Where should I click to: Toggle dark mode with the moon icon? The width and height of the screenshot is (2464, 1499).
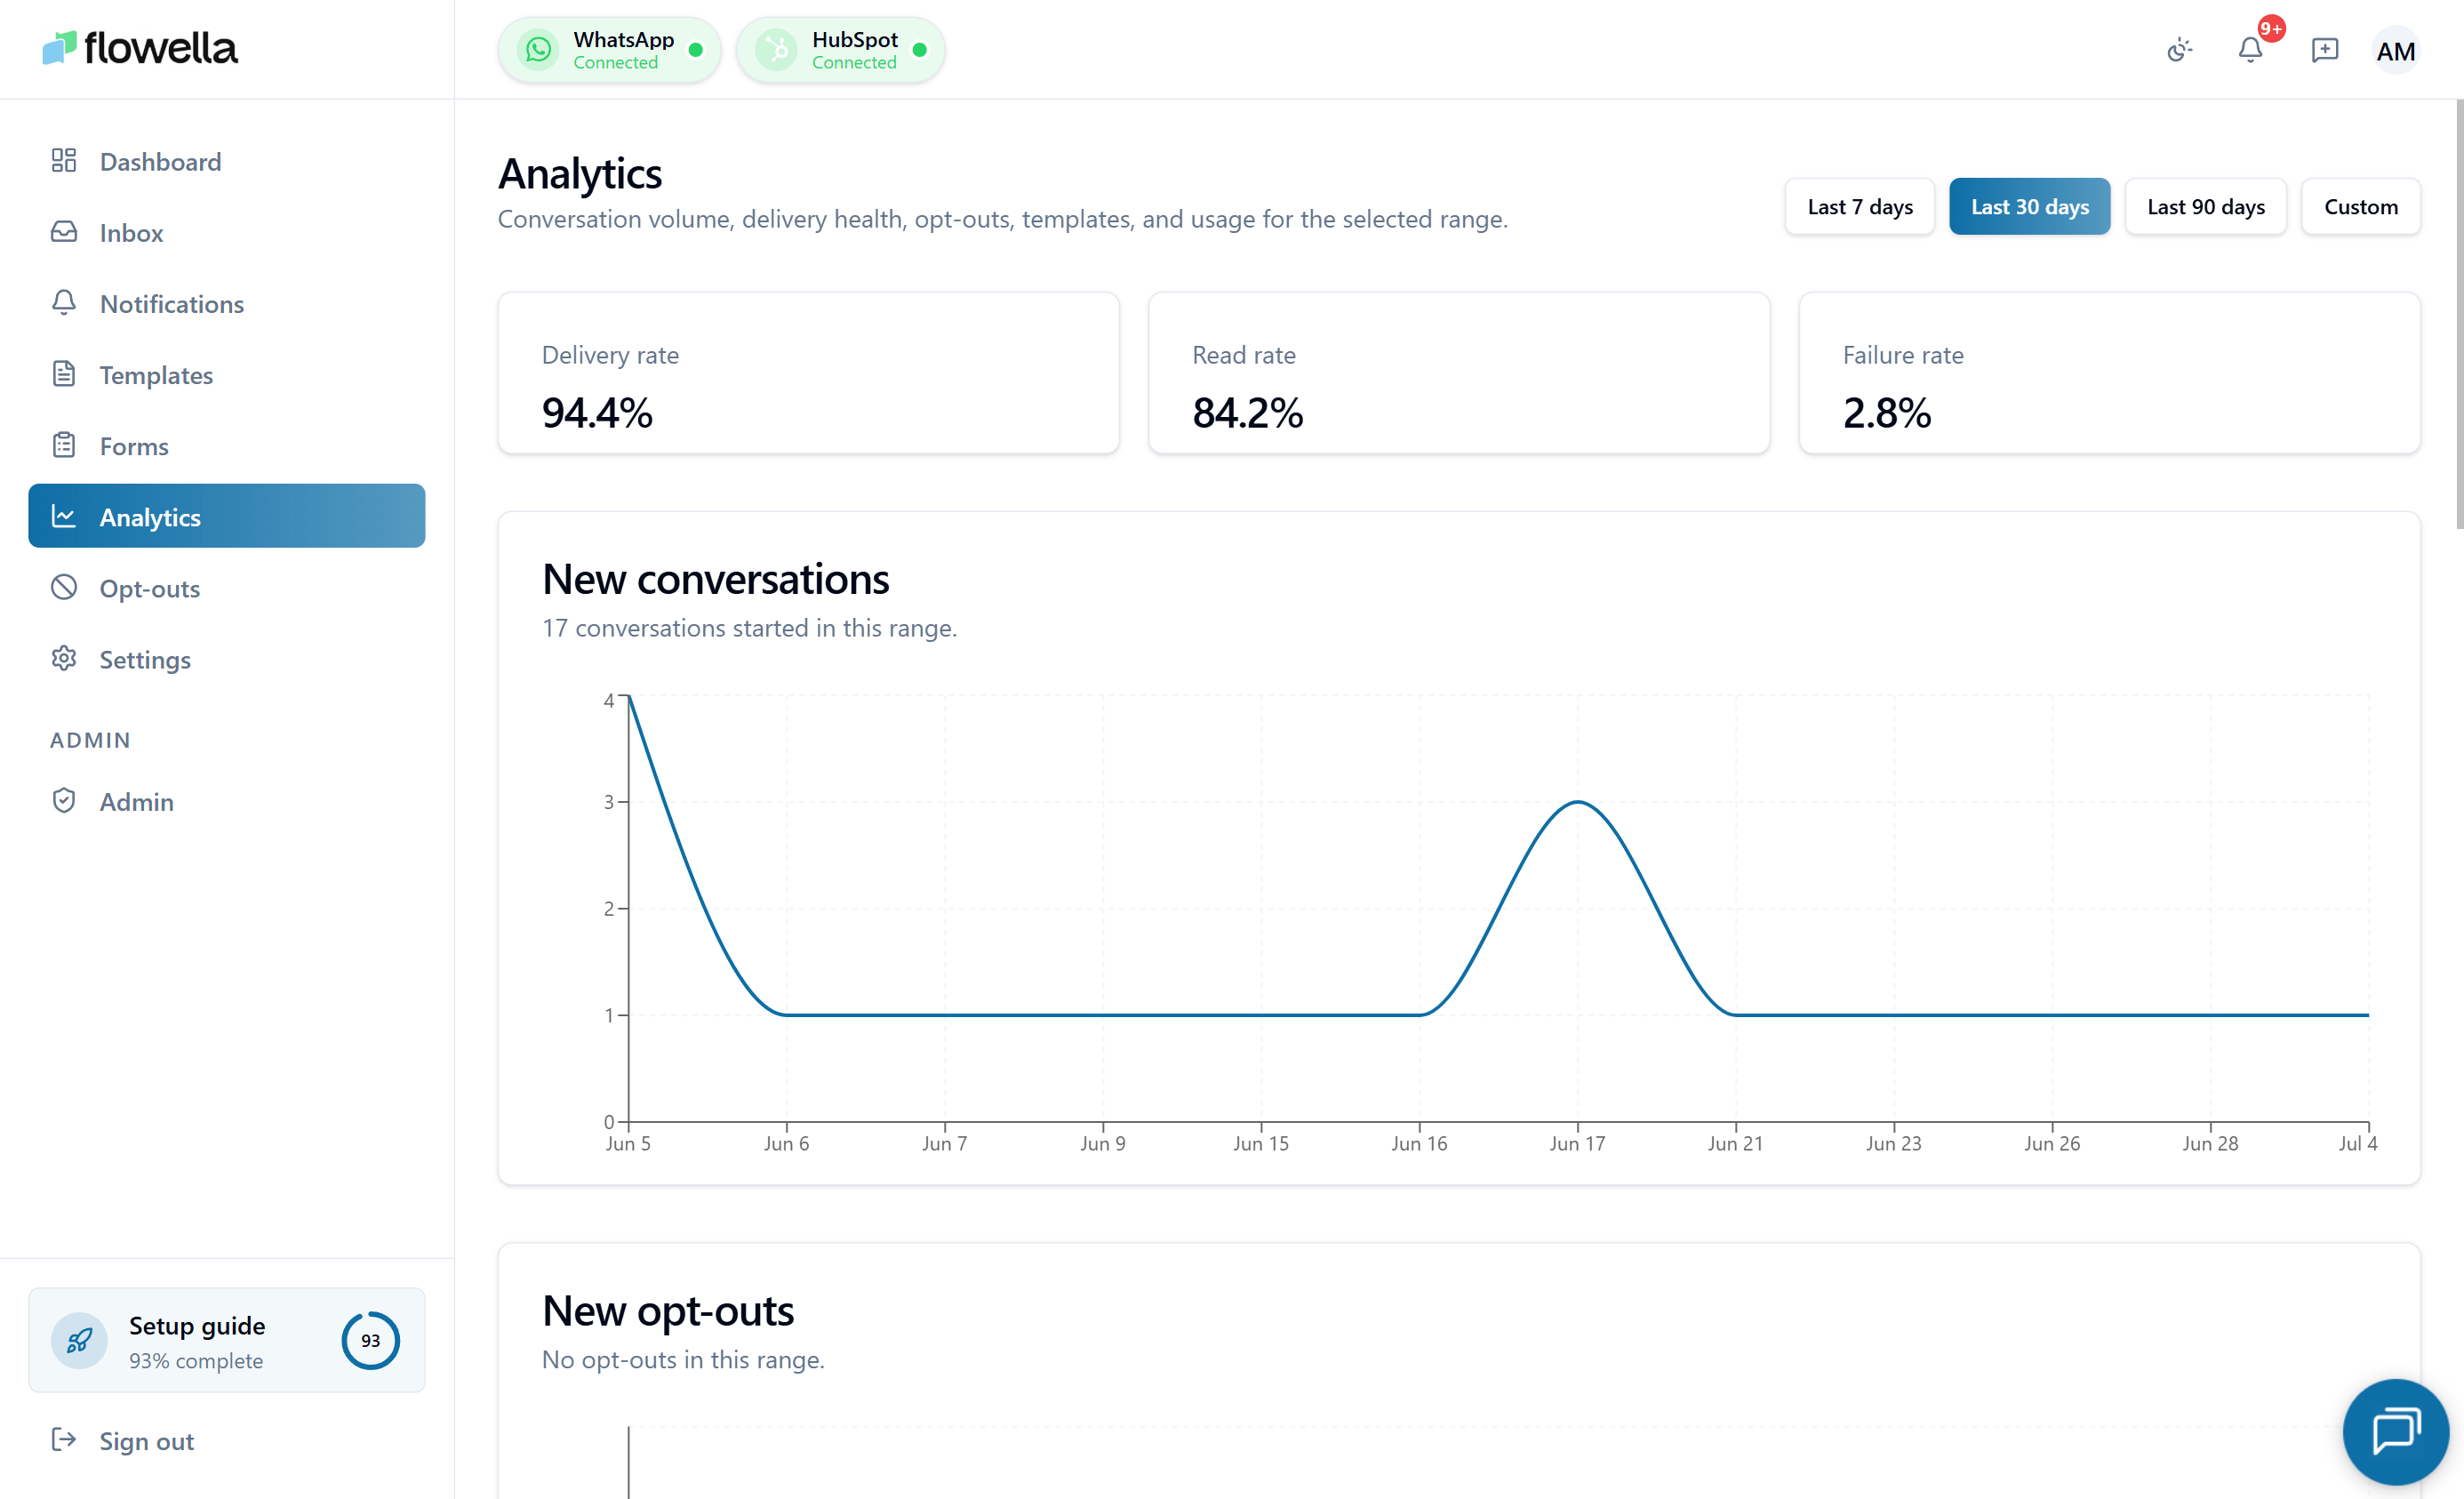tap(2180, 50)
